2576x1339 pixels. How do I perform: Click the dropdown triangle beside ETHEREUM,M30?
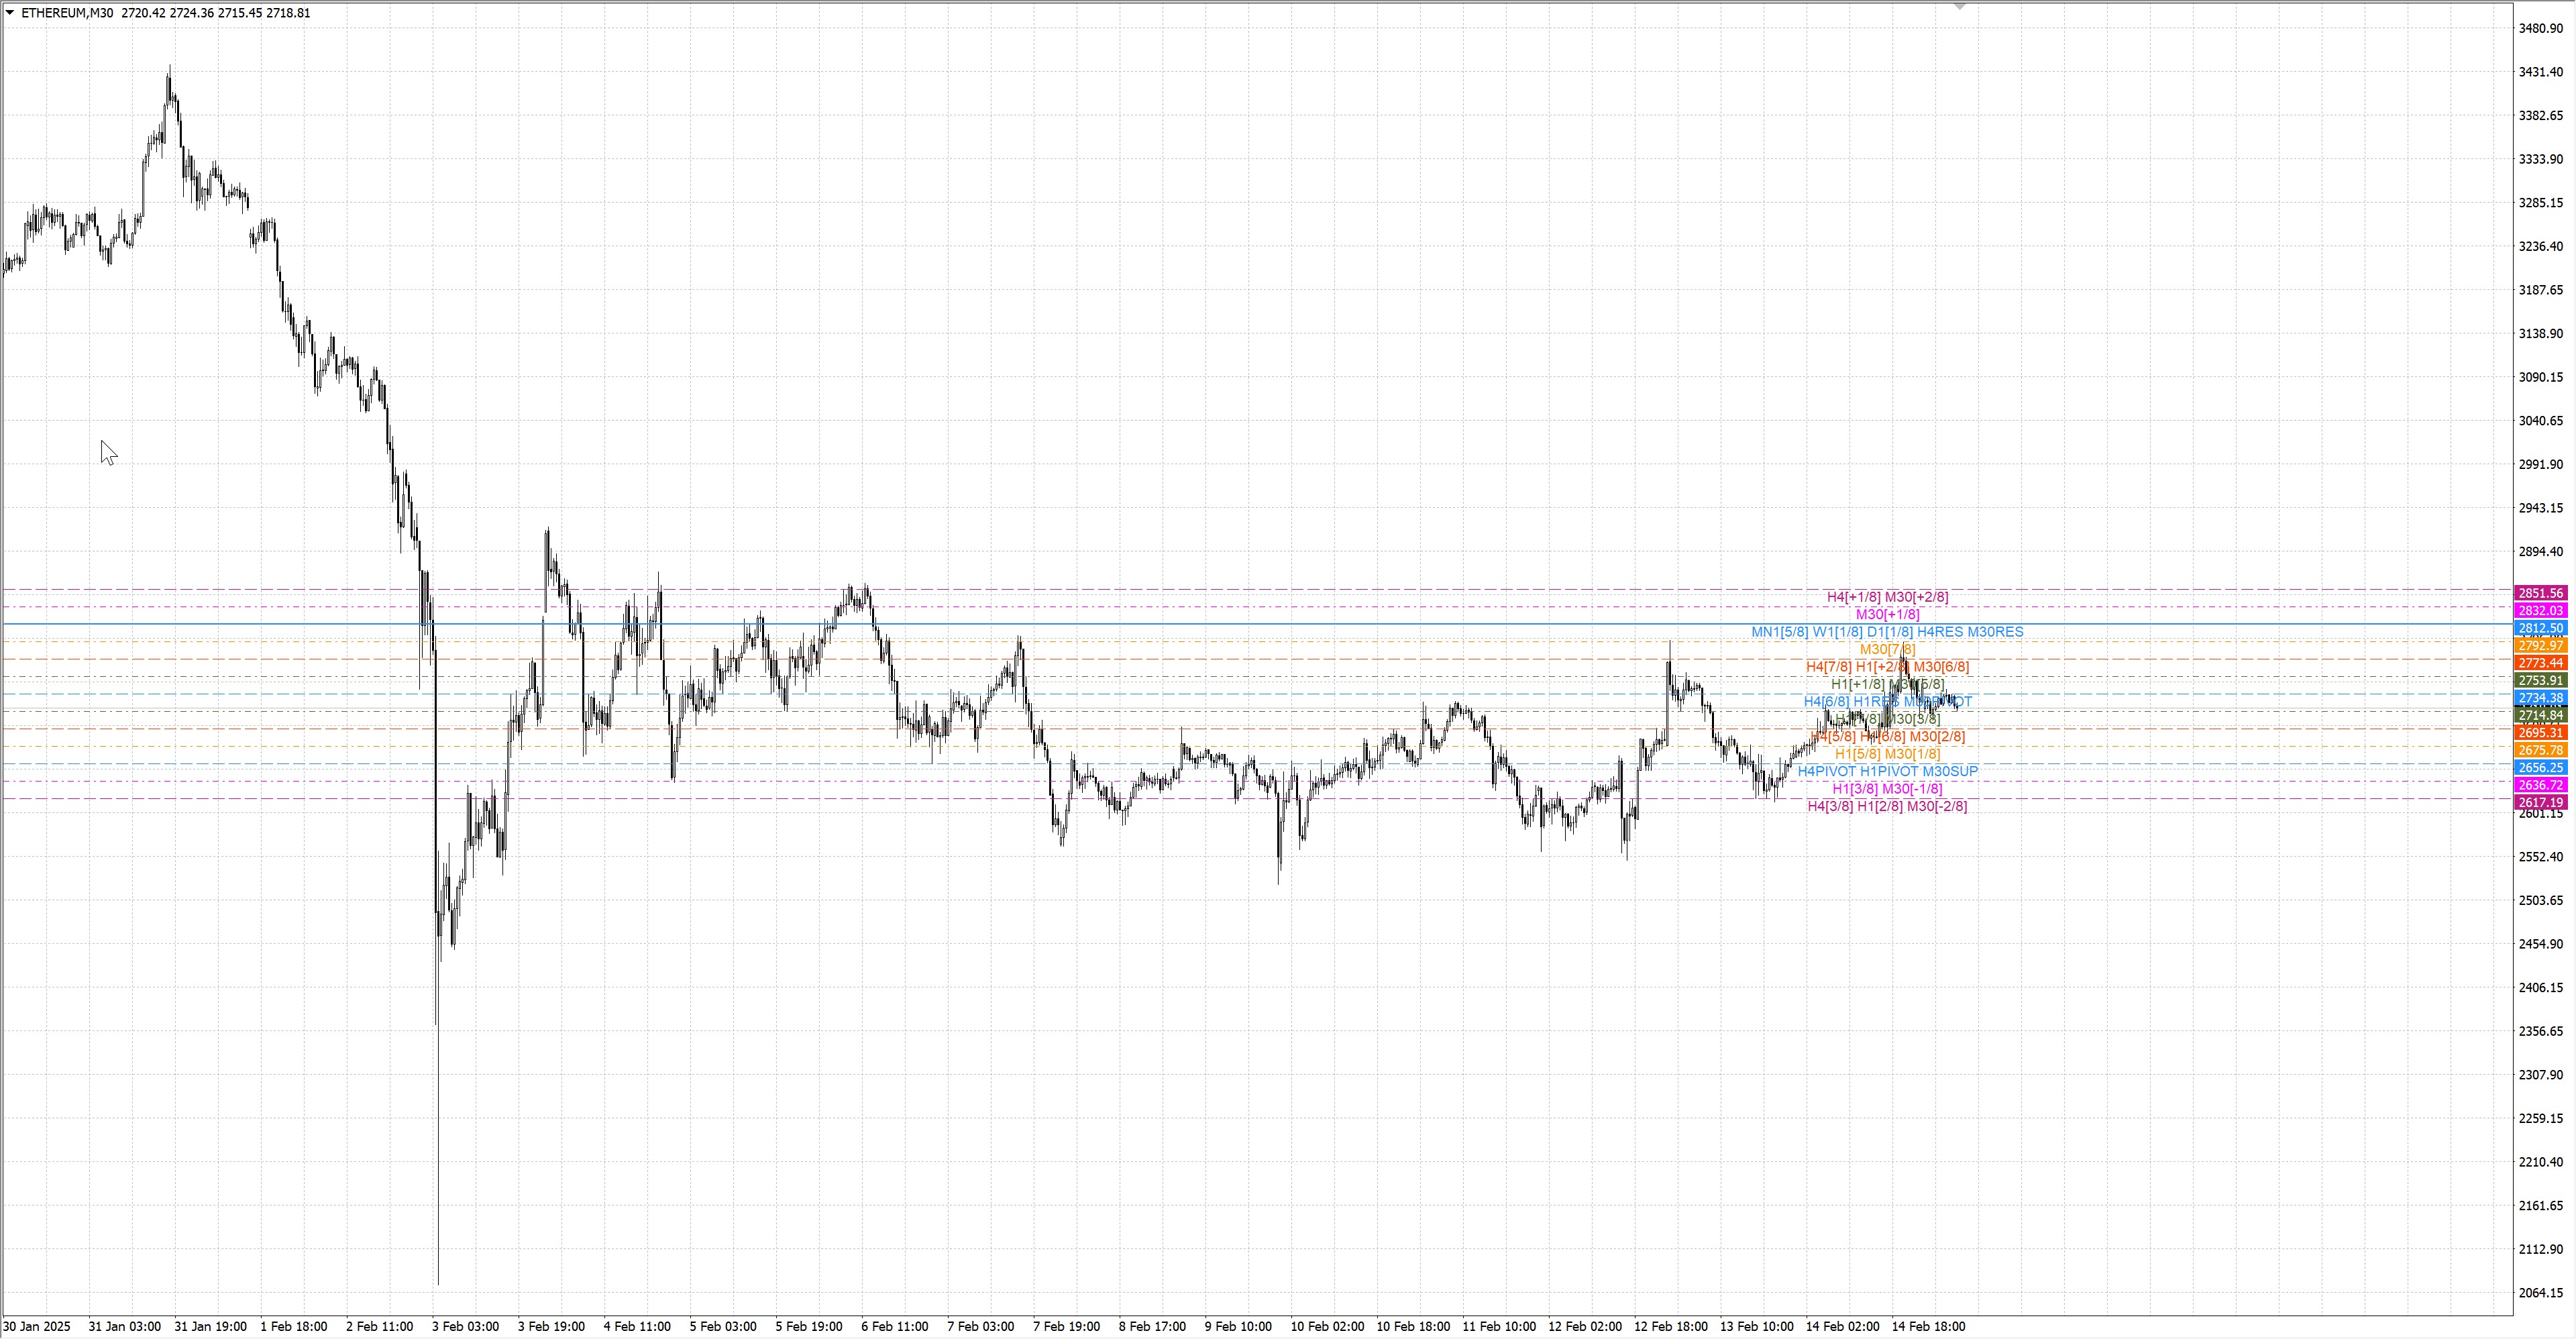tap(10, 13)
